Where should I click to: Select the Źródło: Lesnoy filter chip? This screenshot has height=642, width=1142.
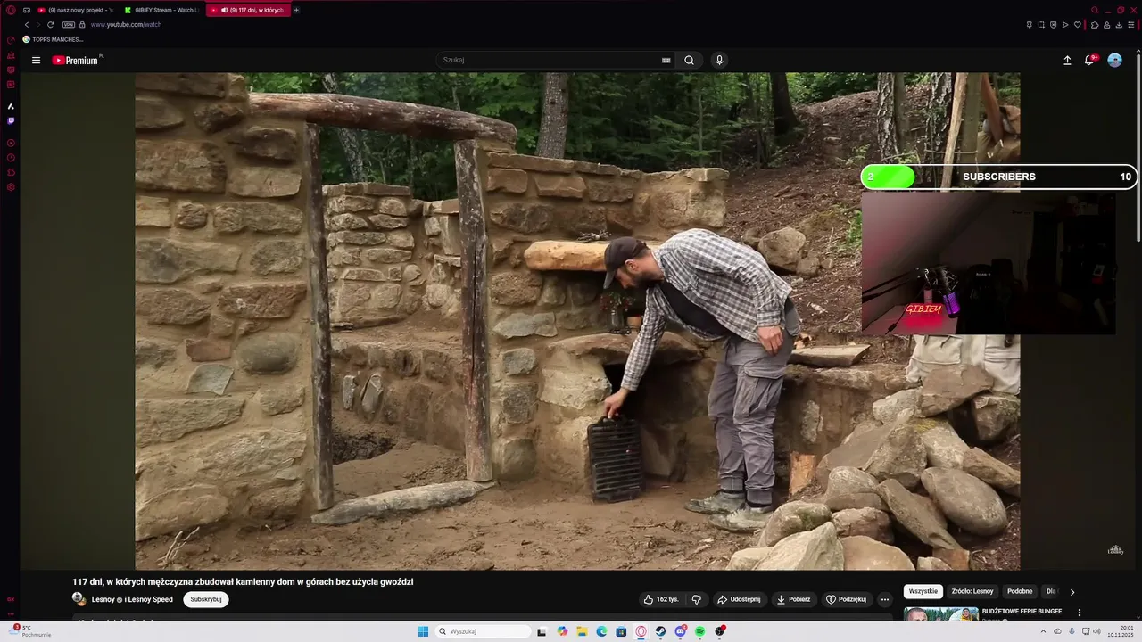tap(972, 591)
